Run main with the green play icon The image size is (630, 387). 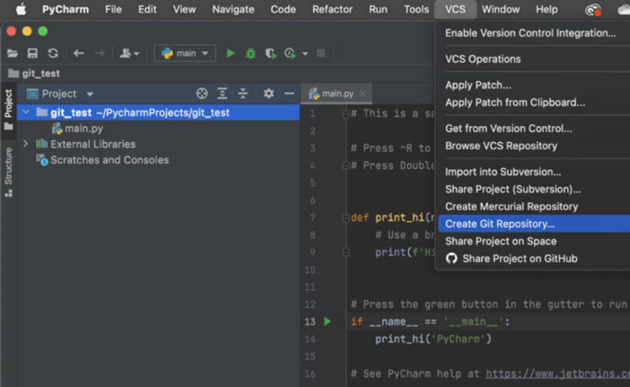coord(230,53)
